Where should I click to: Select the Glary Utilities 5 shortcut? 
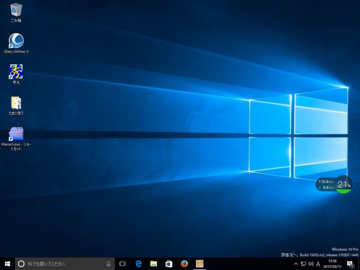(x=16, y=41)
